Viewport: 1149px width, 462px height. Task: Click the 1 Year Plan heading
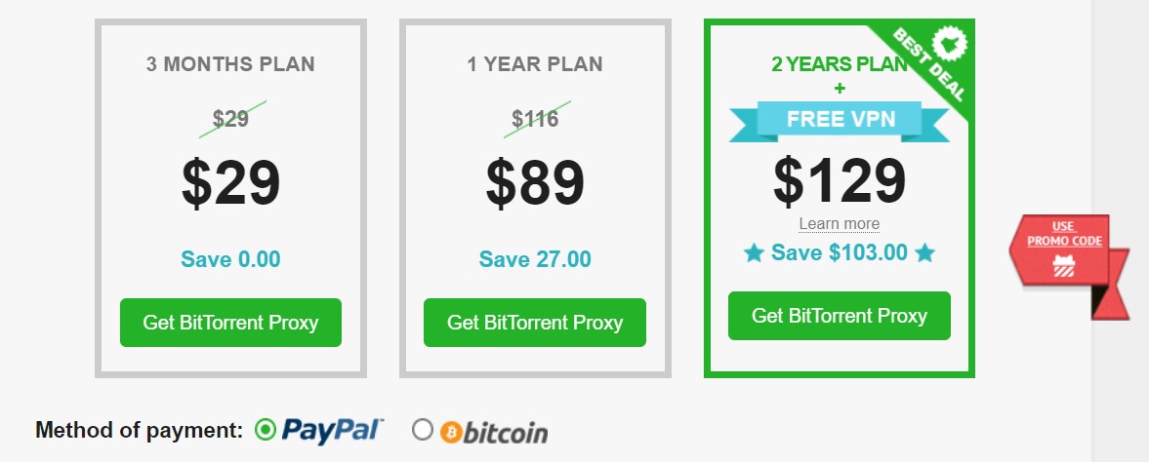point(535,64)
